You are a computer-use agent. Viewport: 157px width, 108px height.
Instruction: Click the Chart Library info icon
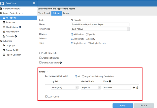(20, 27)
